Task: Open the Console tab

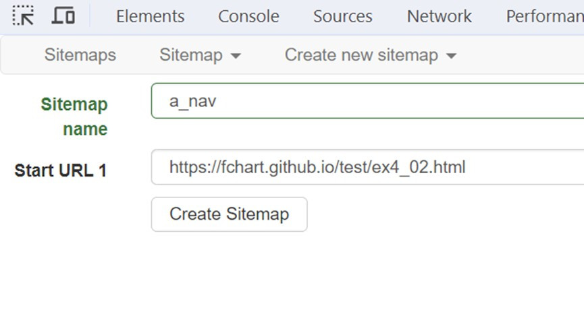Action: point(248,16)
